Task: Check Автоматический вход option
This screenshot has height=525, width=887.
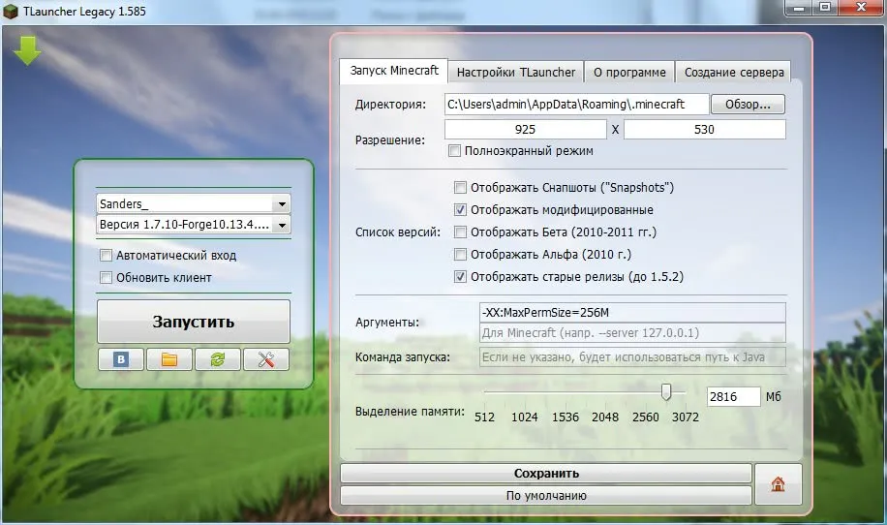Action: (106, 256)
